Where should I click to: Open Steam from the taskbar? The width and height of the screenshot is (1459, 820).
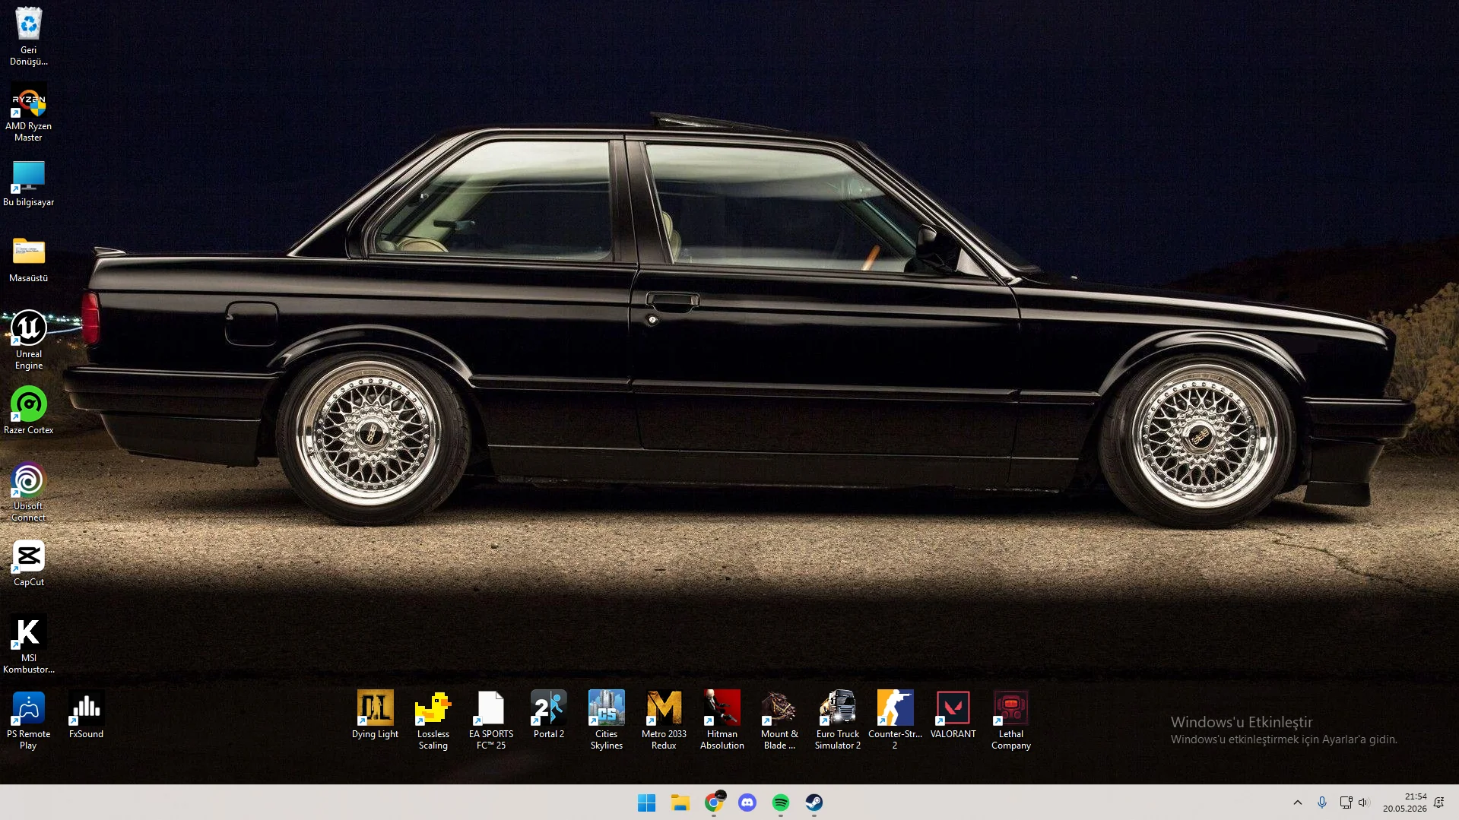coord(814,803)
